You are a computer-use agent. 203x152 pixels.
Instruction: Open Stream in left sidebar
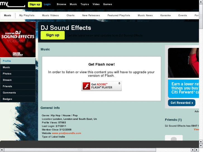(18, 80)
